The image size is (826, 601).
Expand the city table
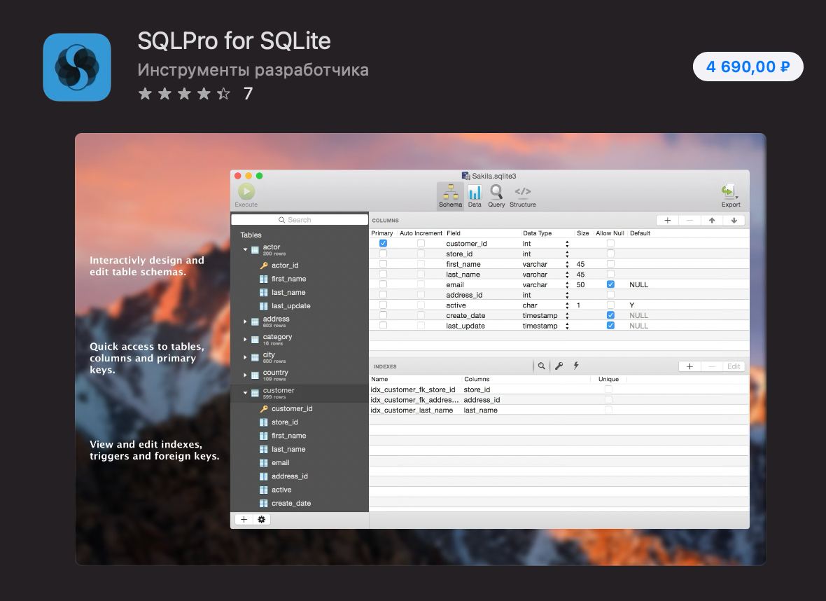point(245,357)
